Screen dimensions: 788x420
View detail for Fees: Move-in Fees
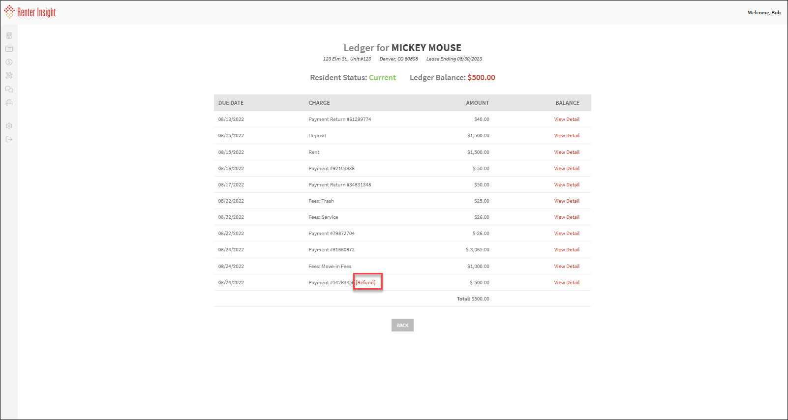coord(567,266)
